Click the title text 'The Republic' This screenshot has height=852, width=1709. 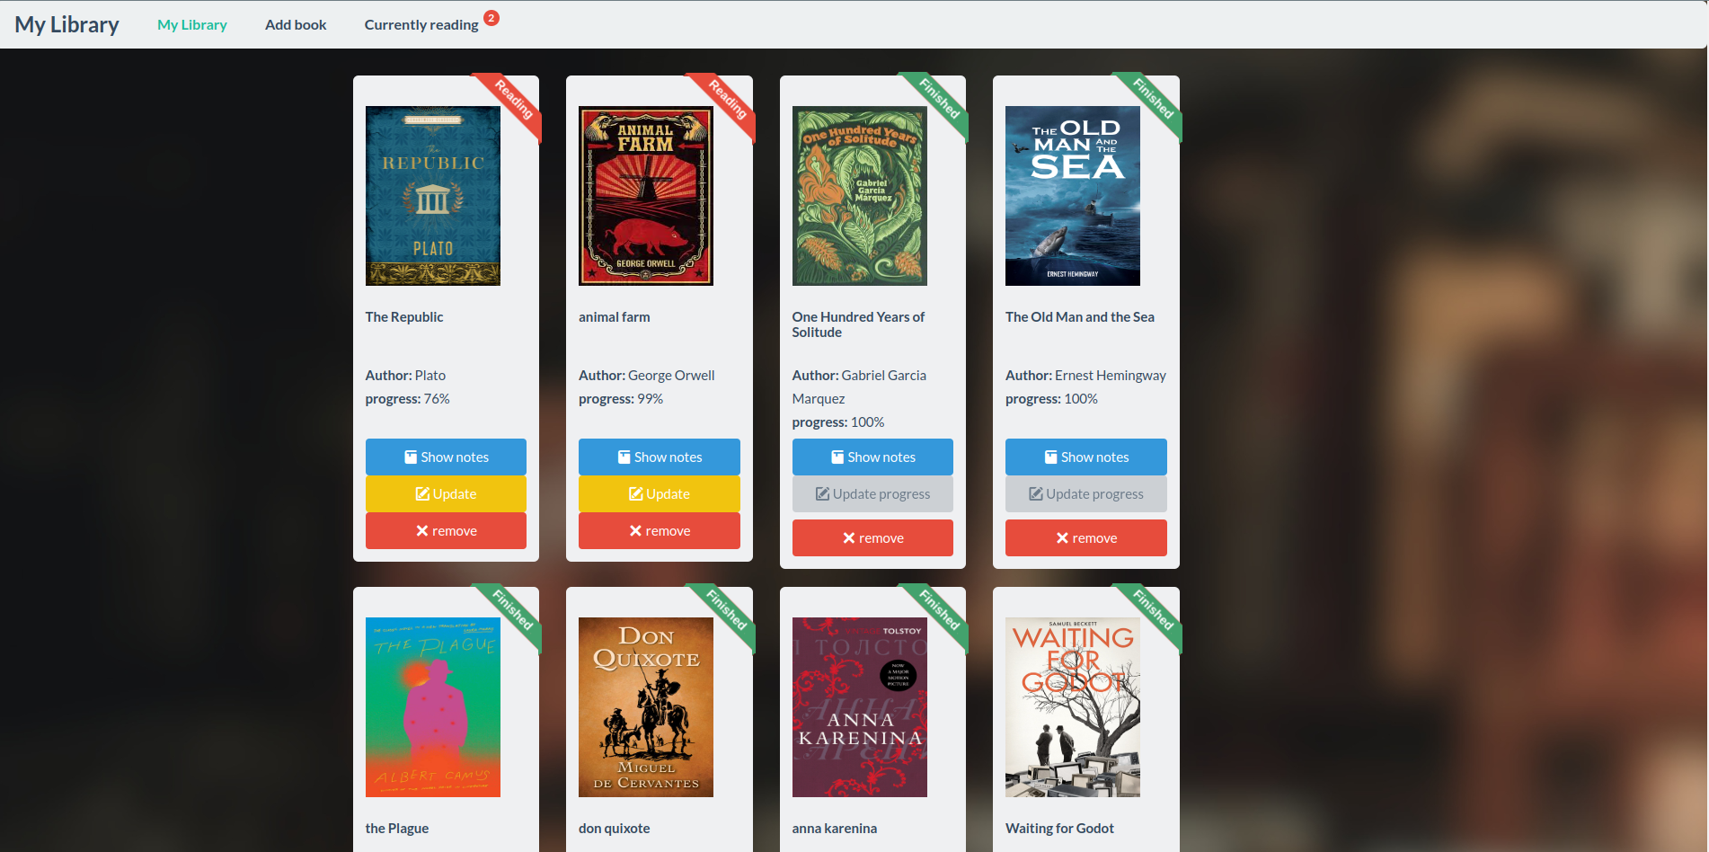(404, 317)
